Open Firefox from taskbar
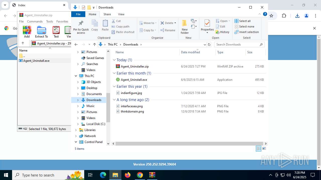321x180 pixels. point(128,175)
